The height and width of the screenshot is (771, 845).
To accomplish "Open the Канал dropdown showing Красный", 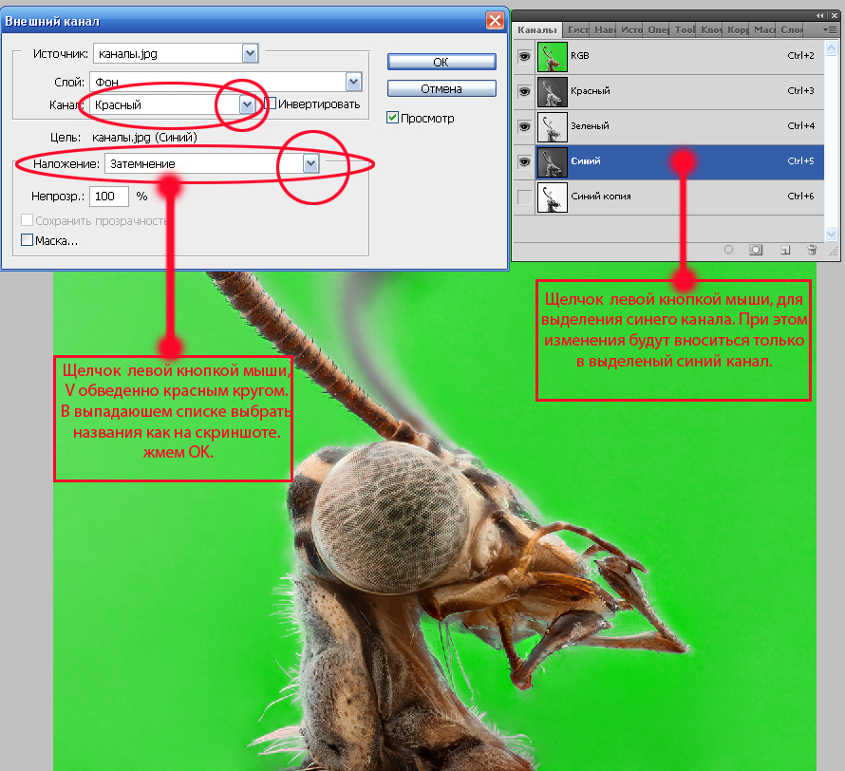I will 247,104.
